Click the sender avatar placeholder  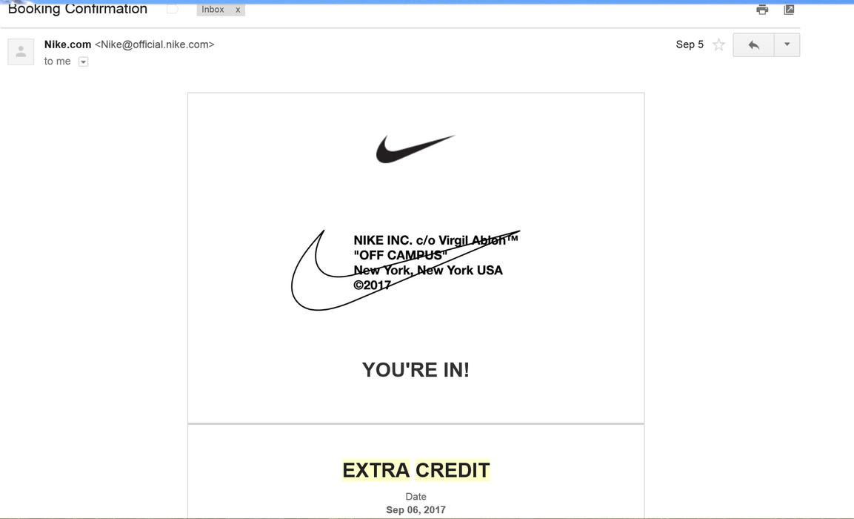point(21,52)
